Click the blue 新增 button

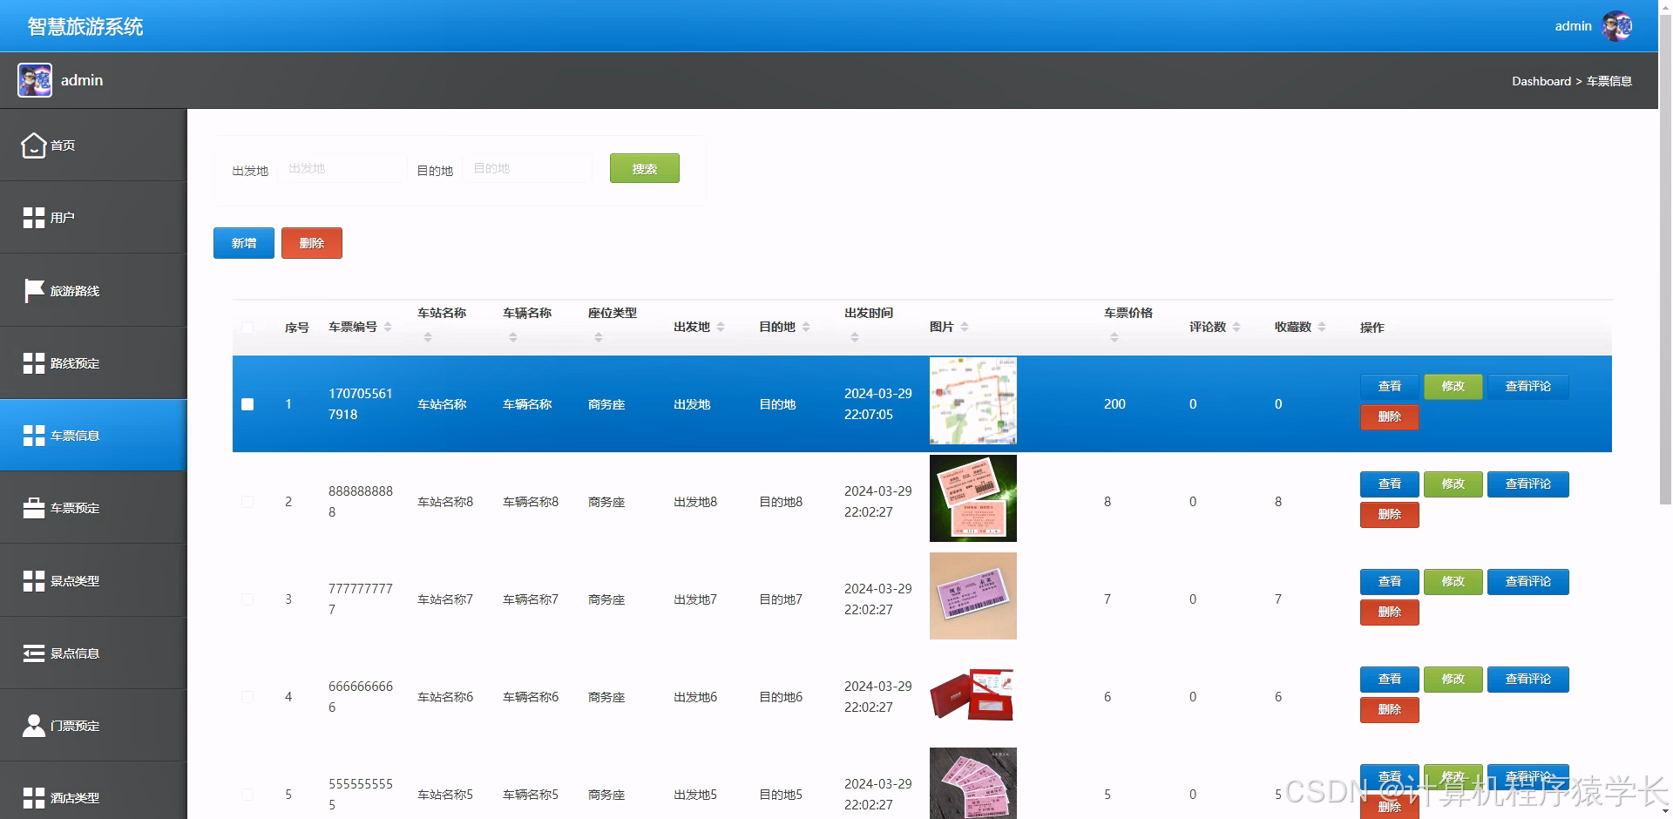(244, 243)
